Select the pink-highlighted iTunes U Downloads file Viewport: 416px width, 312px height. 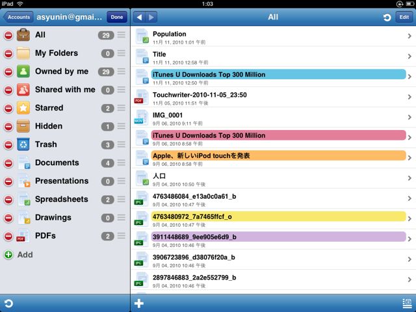pos(273,138)
